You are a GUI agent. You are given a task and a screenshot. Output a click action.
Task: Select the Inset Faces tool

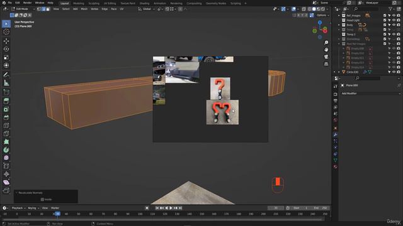point(6,109)
